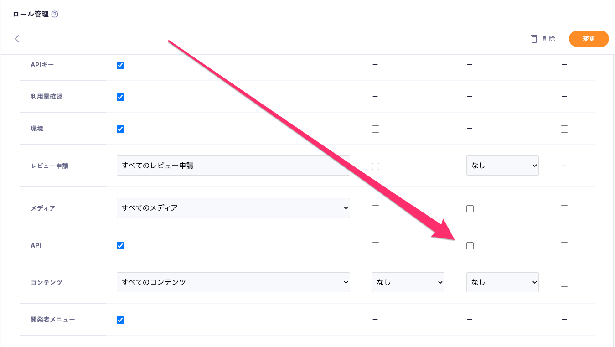The image size is (615, 347).
Task: Open the なし dropdown in レビュー申請 row
Action: (x=502, y=166)
